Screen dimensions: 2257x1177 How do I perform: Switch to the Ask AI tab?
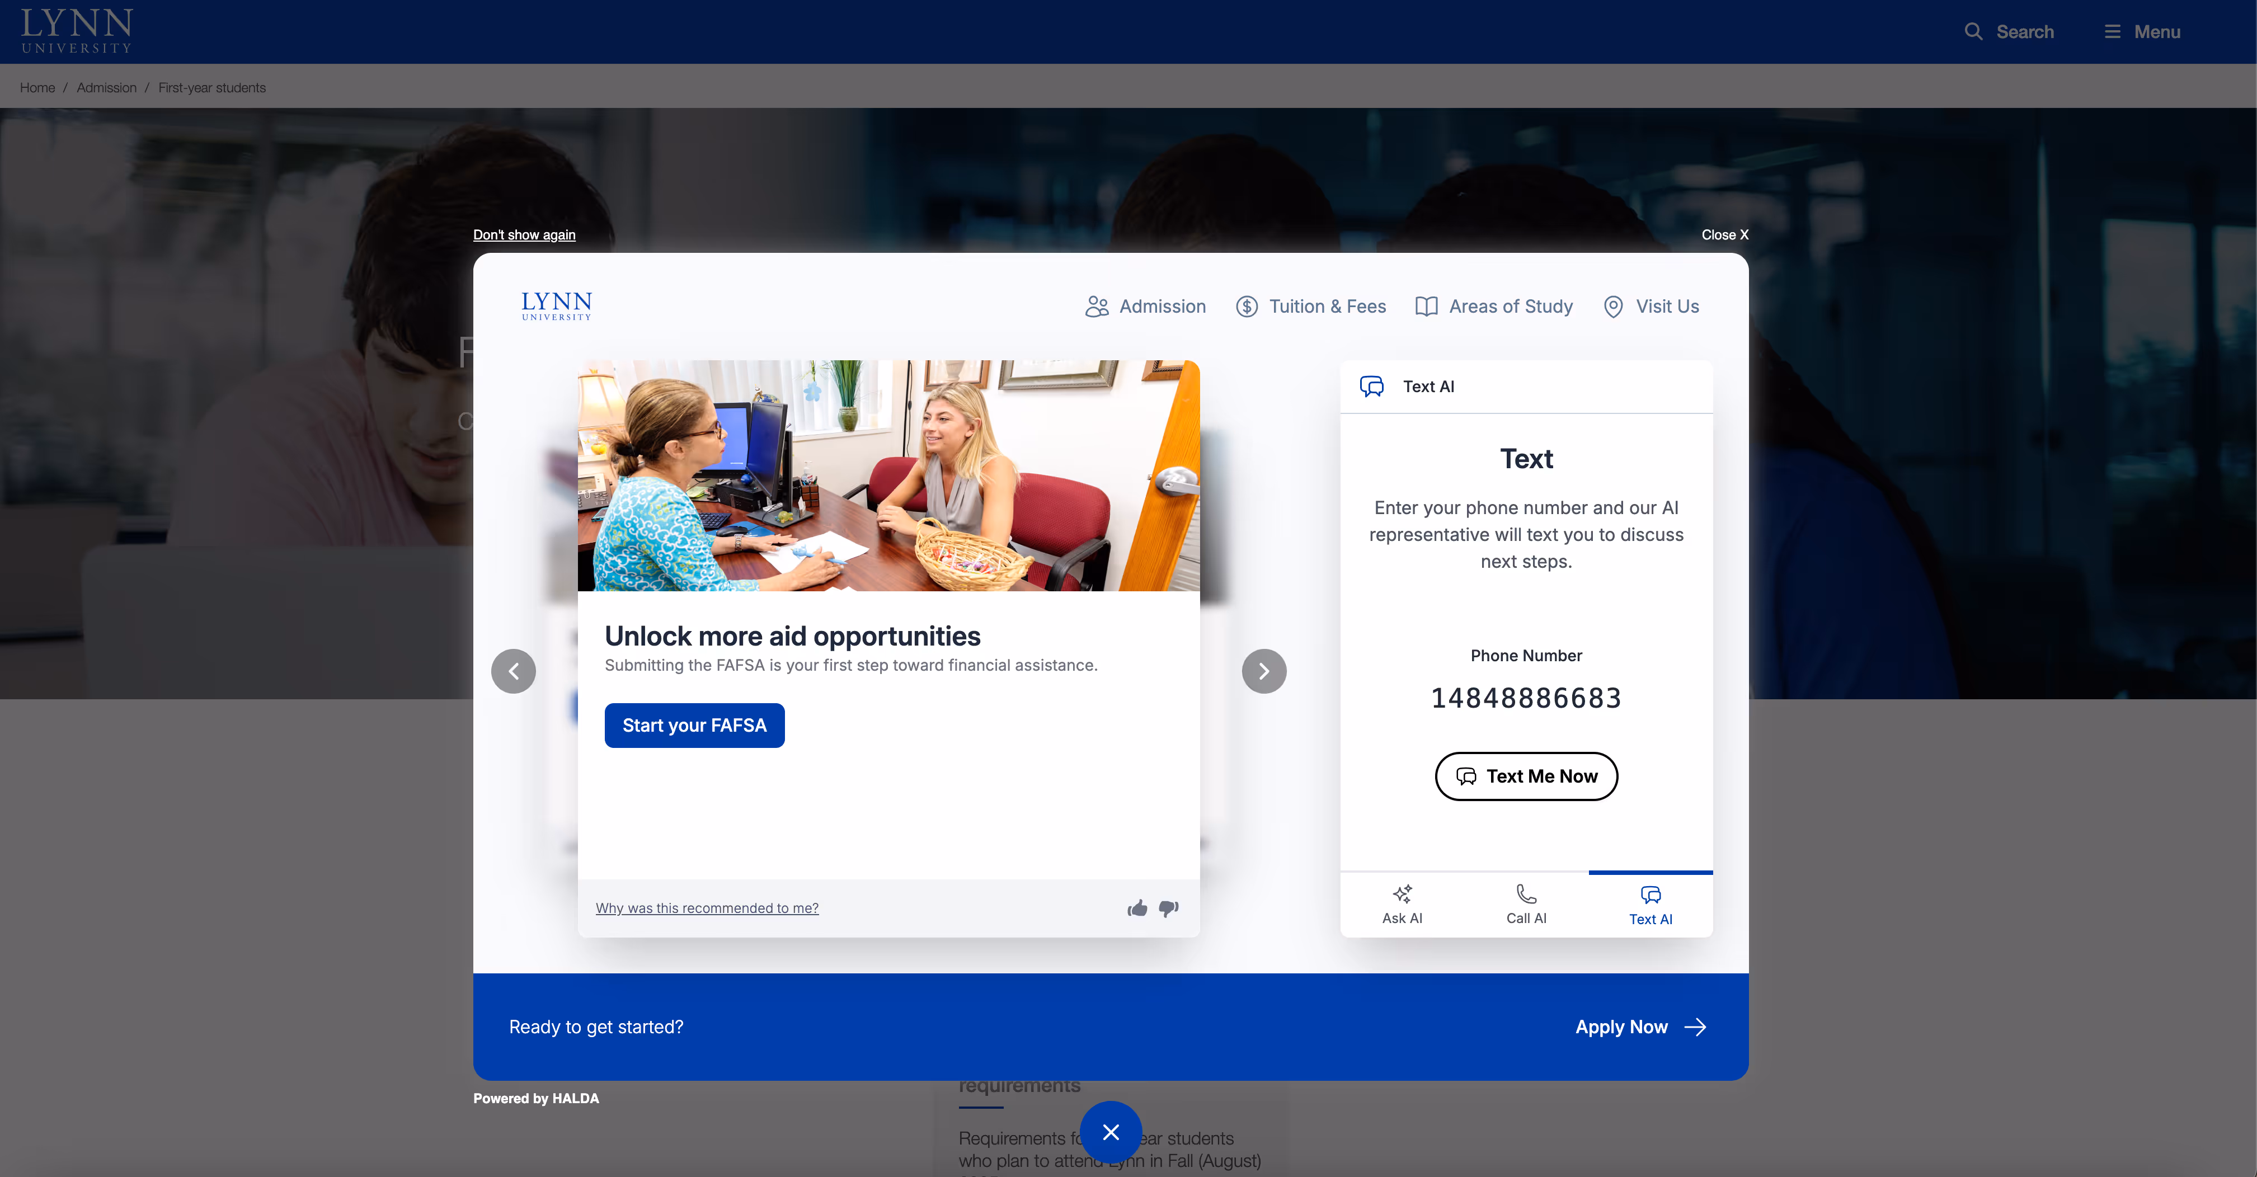pos(1402,904)
